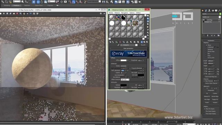
Task: Toggle the Fresnel reflections checkbox
Action: click(143, 68)
